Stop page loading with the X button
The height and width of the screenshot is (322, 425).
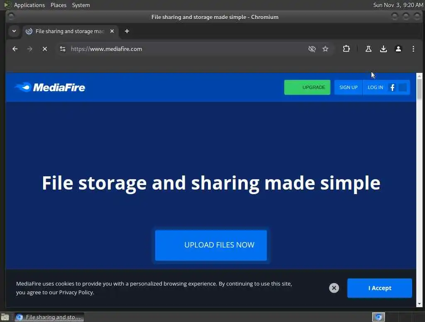tap(45, 49)
